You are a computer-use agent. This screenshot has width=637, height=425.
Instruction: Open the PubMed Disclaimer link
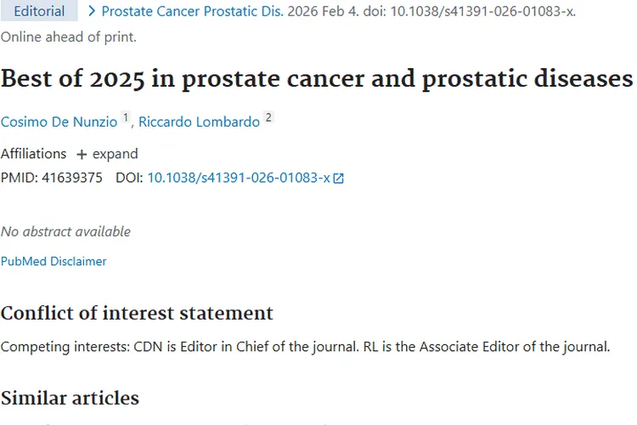click(54, 261)
